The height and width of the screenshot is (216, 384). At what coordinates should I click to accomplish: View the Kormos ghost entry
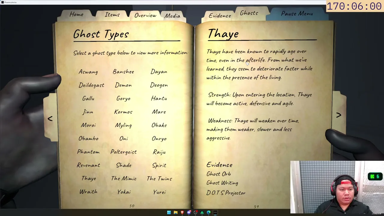[x=123, y=112]
